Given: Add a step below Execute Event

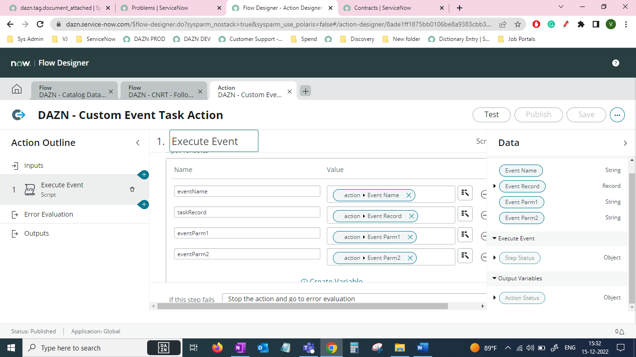Looking at the screenshot, I should click(x=144, y=205).
